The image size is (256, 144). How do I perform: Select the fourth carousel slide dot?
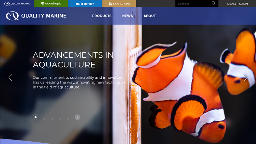(61, 119)
